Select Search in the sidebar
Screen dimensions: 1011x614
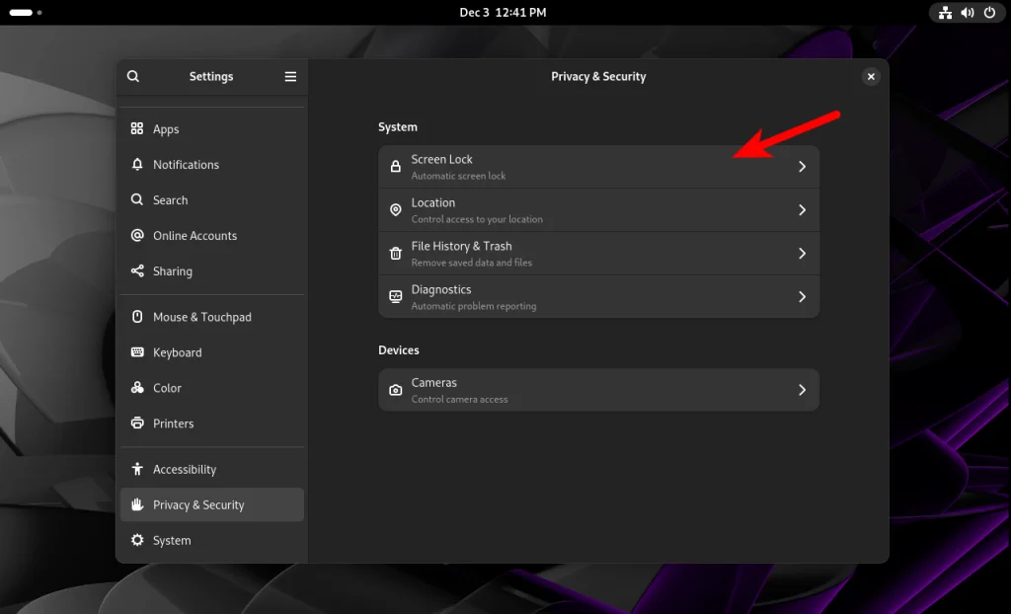pyautogui.click(x=212, y=200)
